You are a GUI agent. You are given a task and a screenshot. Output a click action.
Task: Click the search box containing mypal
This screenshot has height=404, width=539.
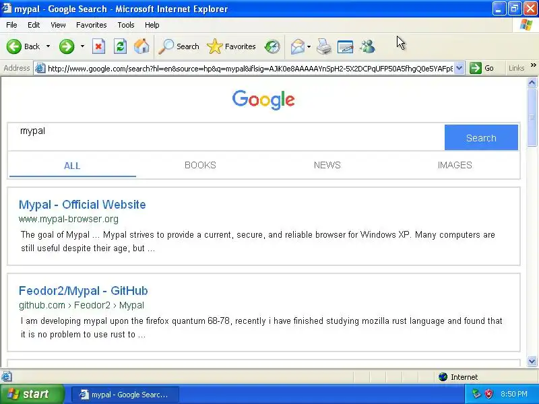click(x=226, y=137)
